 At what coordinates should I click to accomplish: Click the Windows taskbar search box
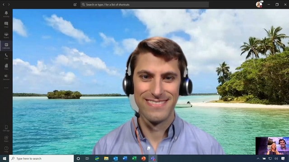point(42,158)
